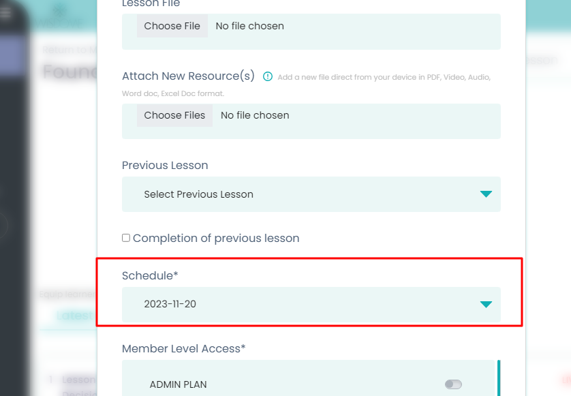Click the "Completion of previous lesson" label text

(x=216, y=239)
